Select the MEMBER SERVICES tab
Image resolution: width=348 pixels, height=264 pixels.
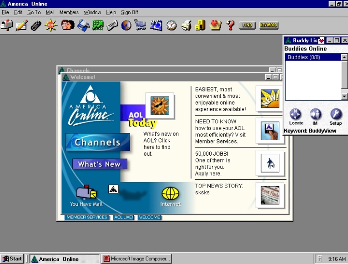click(x=86, y=217)
